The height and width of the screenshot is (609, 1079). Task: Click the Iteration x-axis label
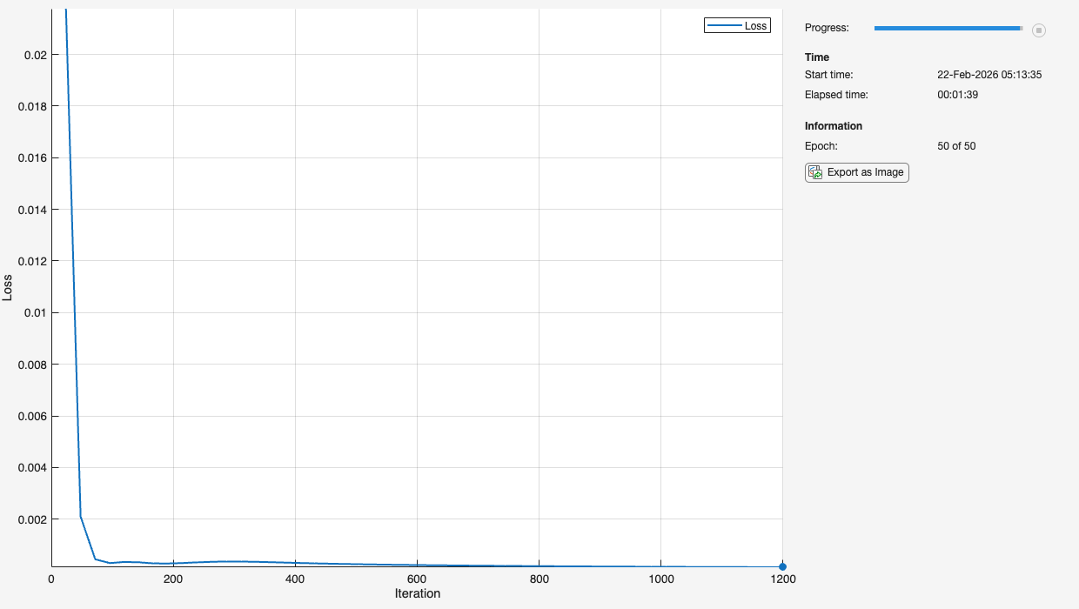click(x=417, y=593)
